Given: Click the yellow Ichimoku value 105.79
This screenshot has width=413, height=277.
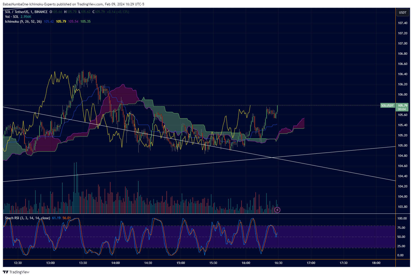Looking at the screenshot, I should point(61,22).
